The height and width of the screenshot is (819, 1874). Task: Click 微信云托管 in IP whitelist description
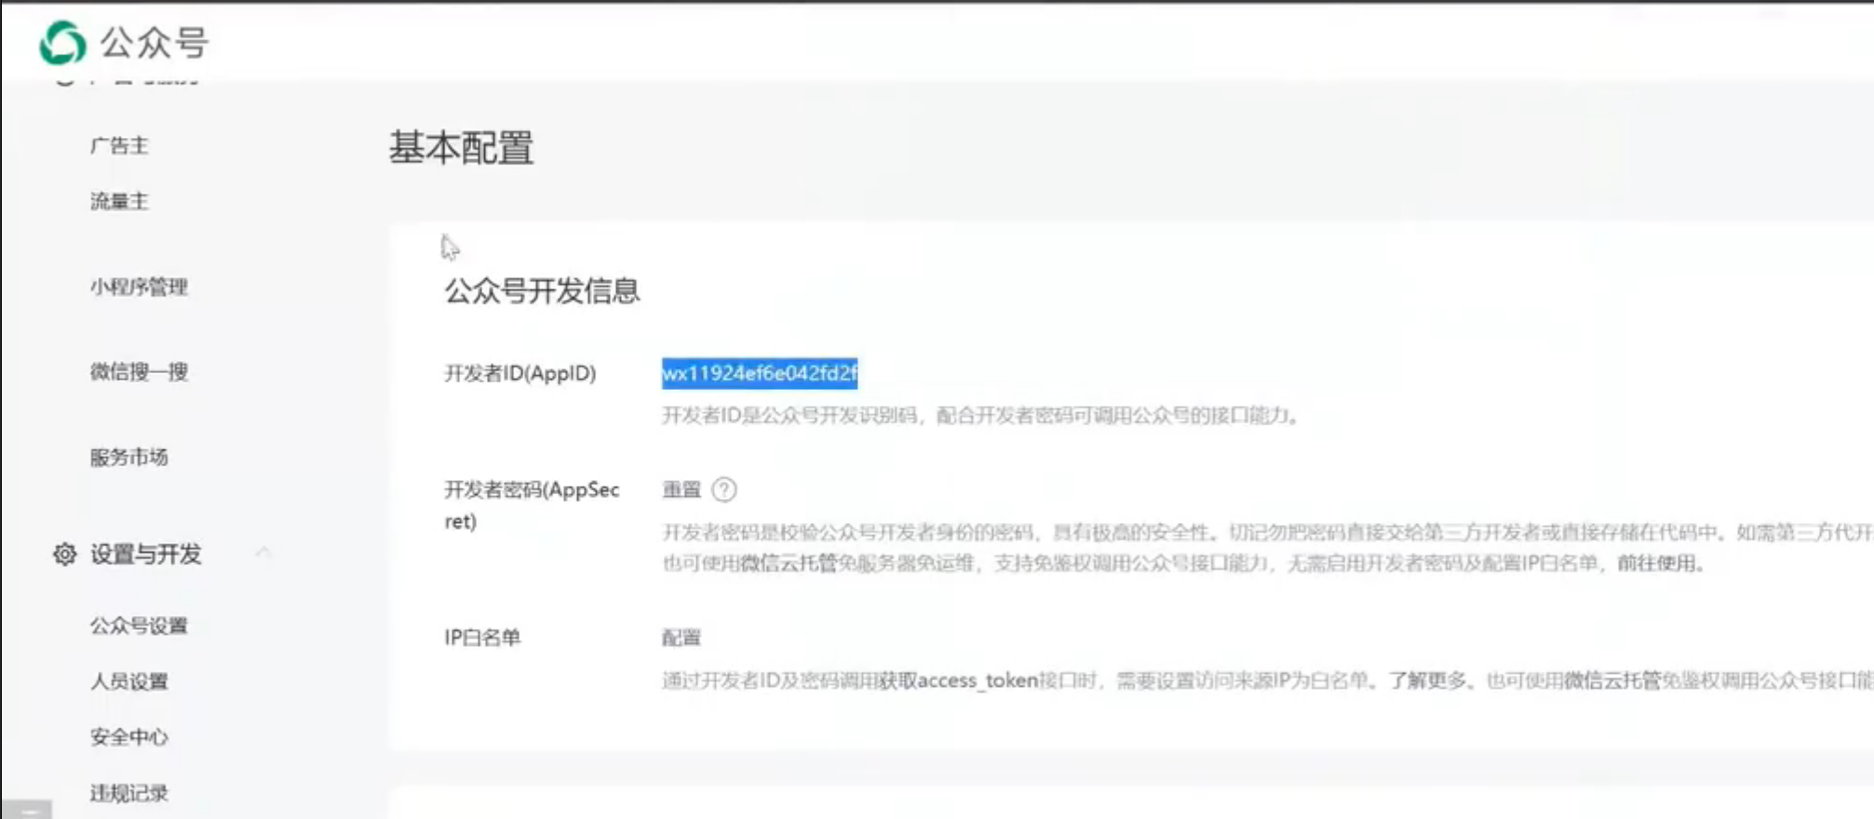1612,680
